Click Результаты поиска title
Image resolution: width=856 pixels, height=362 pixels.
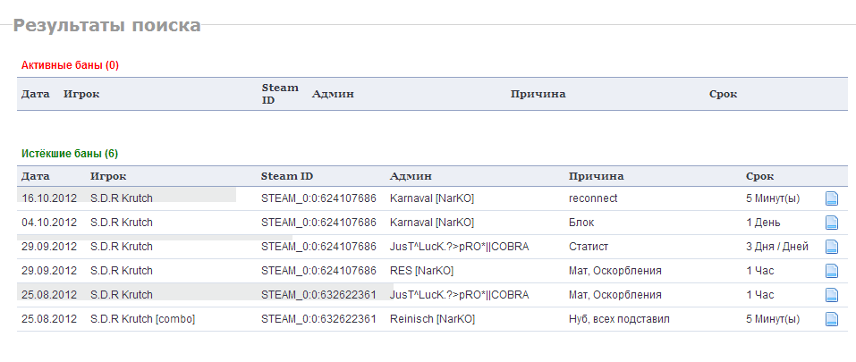point(107,25)
